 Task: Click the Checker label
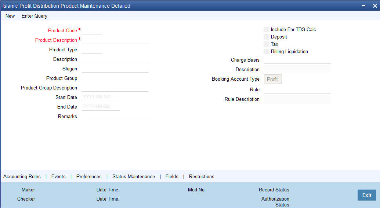click(26, 199)
